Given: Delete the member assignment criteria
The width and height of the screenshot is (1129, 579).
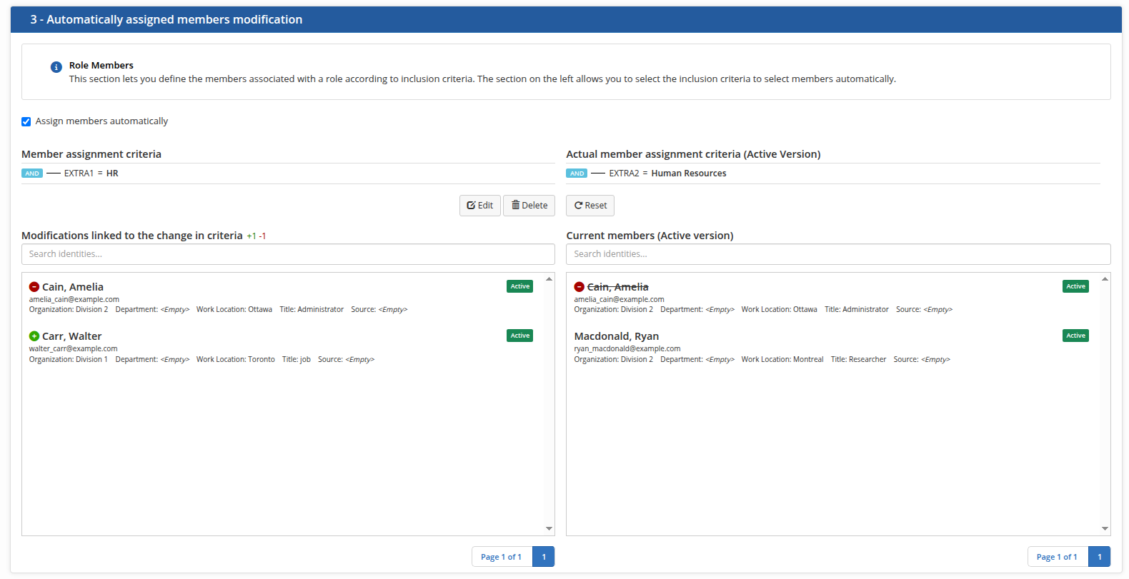Looking at the screenshot, I should tap(529, 206).
